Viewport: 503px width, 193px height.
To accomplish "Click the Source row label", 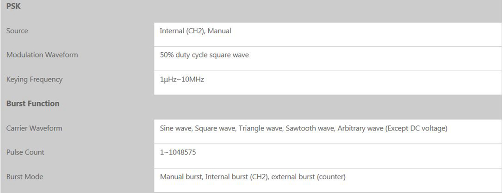I will (17, 31).
